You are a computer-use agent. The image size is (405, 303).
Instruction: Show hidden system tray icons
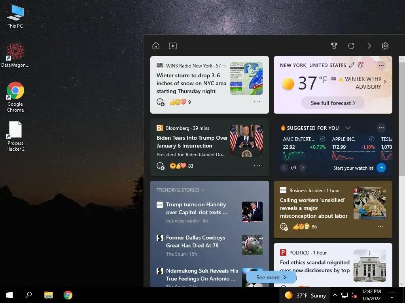tap(335, 295)
